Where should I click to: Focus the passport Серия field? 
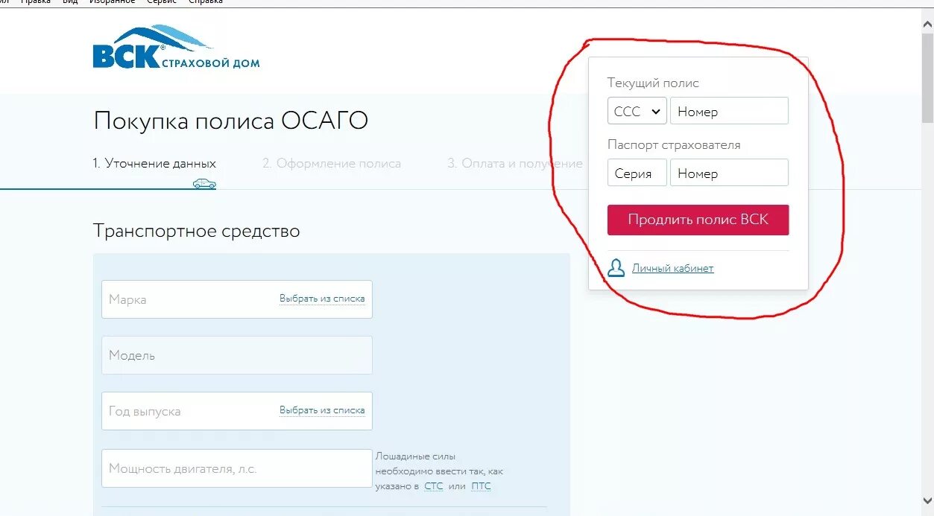click(637, 173)
